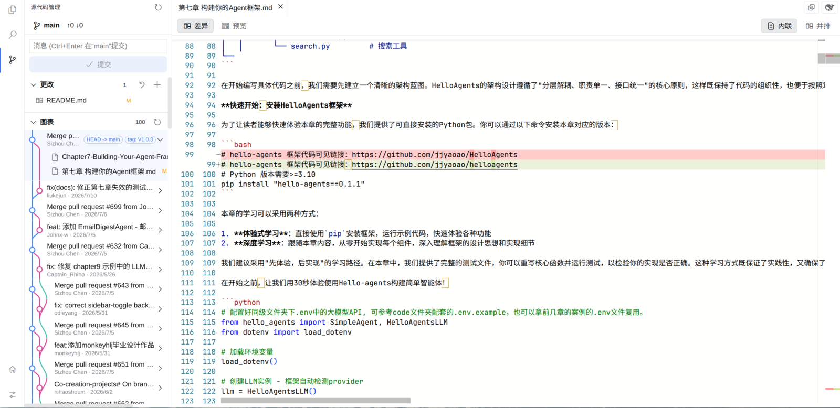Open 第七章 构建你的Agent框架.md in commit files
Viewport: 840px width, 408px height.
coord(109,171)
